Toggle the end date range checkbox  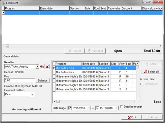point(97,108)
